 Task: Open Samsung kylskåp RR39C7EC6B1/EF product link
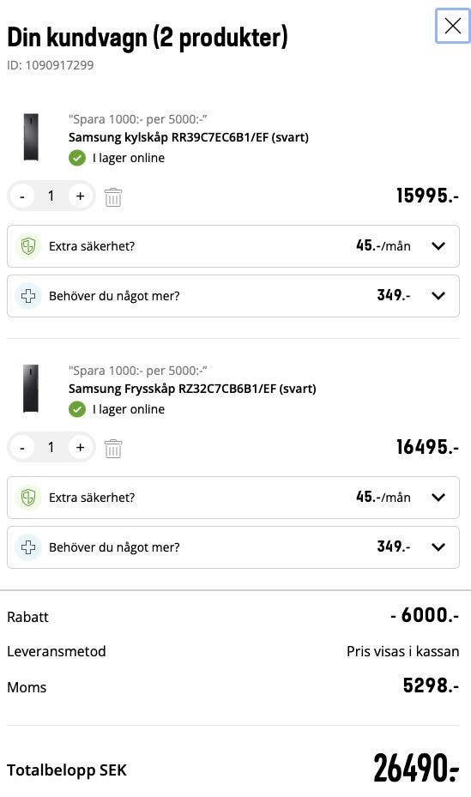click(189, 137)
